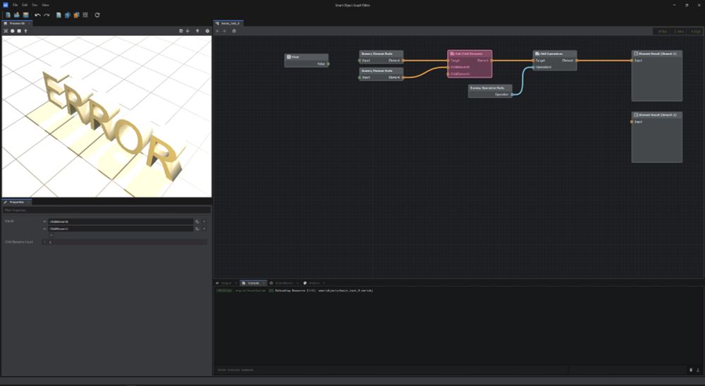Open the File menu
Image resolution: width=705 pixels, height=386 pixels.
point(16,5)
